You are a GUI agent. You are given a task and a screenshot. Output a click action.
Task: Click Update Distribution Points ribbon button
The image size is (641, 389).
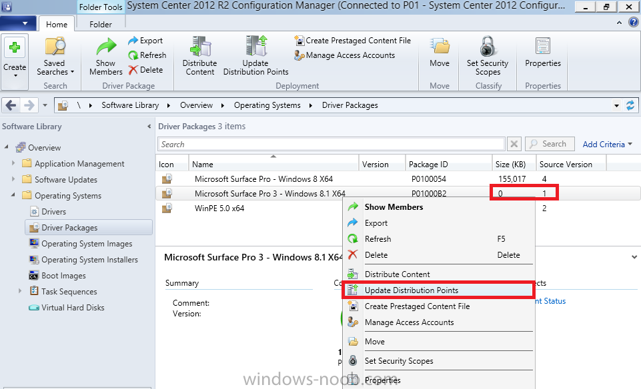pos(256,57)
